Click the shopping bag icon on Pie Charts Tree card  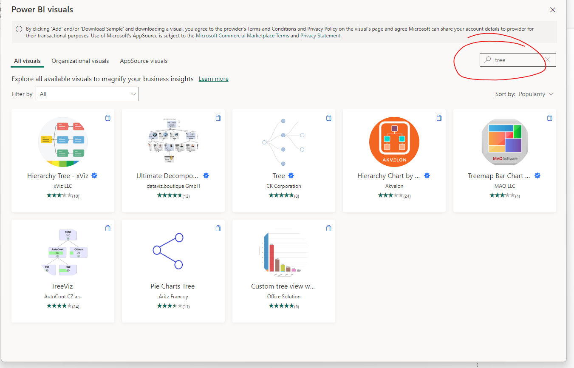click(x=218, y=228)
